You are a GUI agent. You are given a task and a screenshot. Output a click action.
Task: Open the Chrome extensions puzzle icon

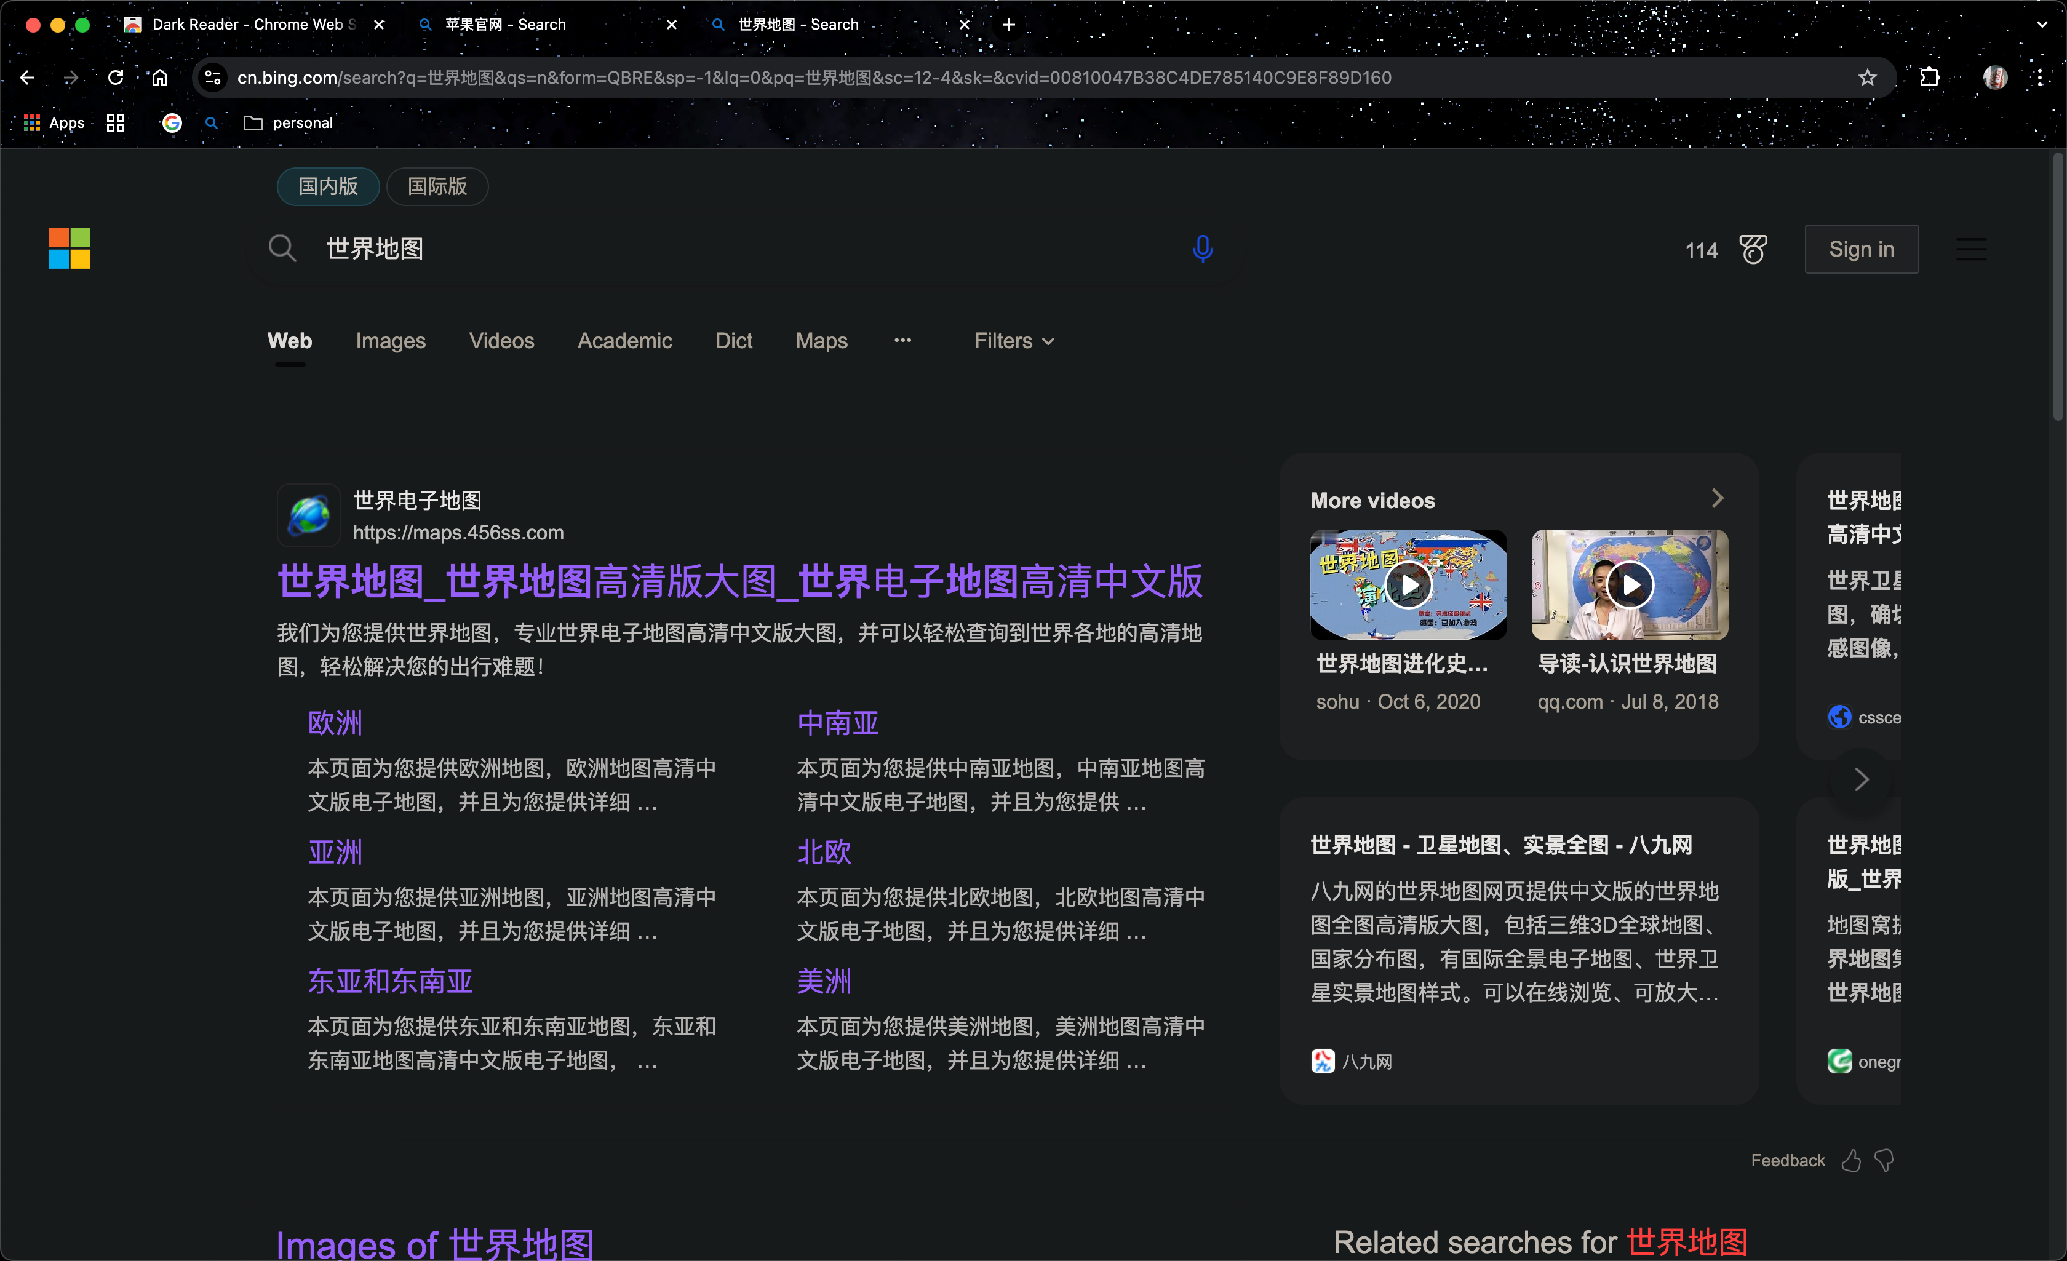(1929, 77)
